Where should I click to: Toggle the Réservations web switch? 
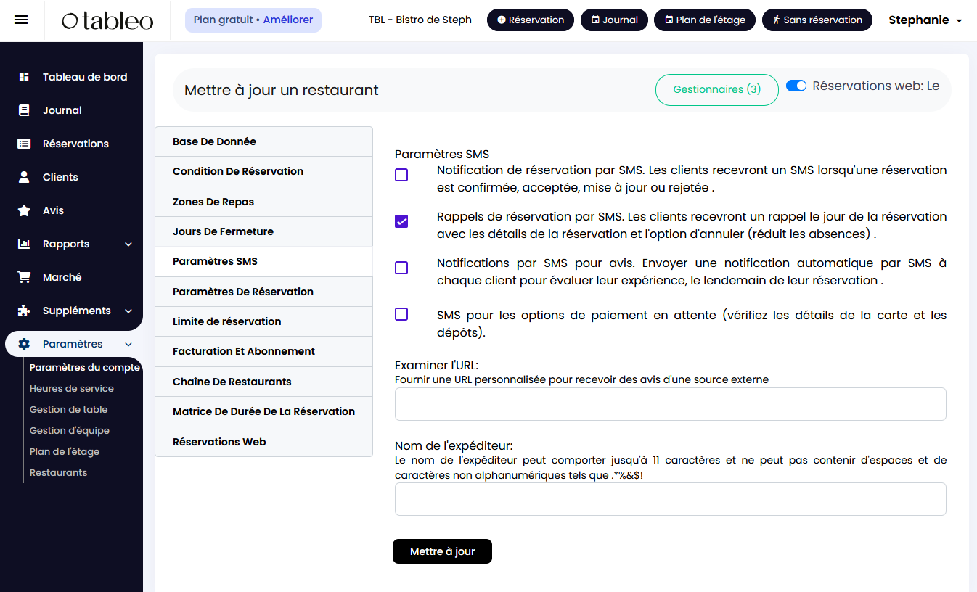pyautogui.click(x=796, y=86)
